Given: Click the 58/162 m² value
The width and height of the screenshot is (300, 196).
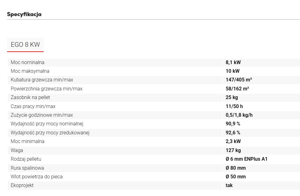Looking at the screenshot, I should click(237, 89).
